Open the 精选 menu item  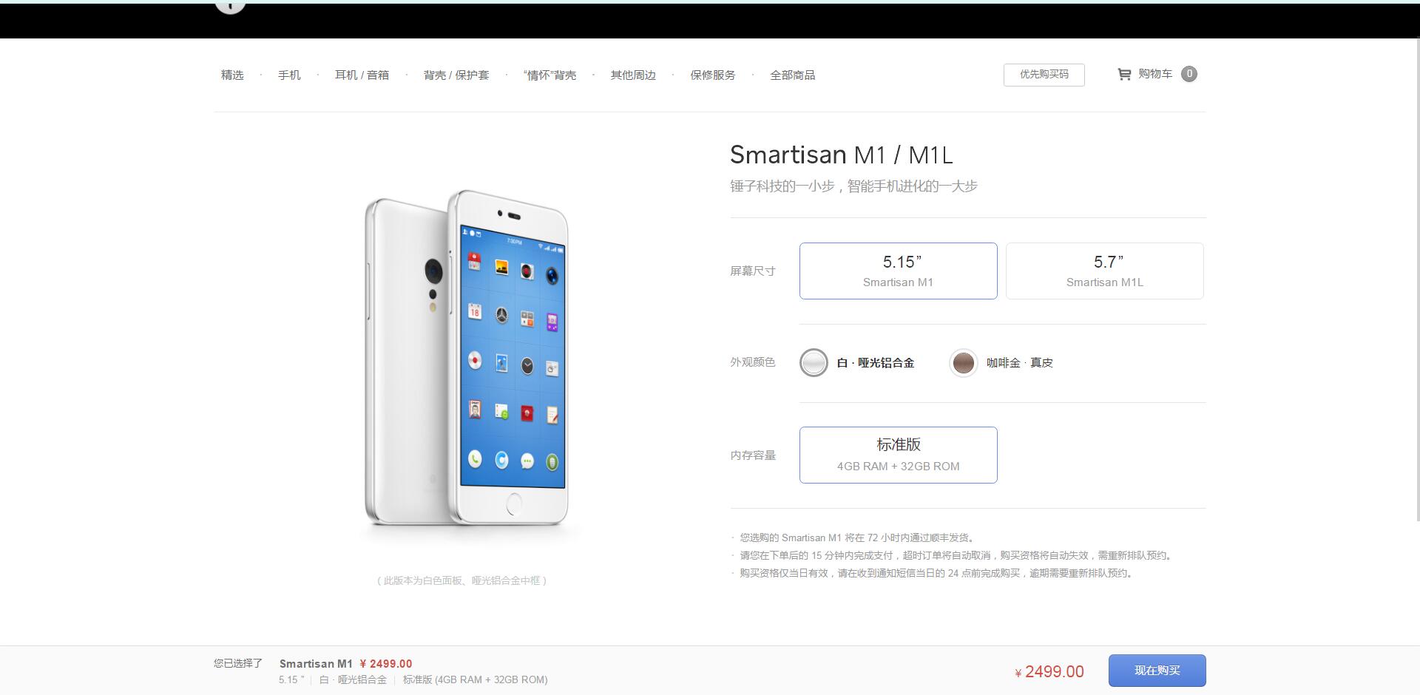point(232,75)
